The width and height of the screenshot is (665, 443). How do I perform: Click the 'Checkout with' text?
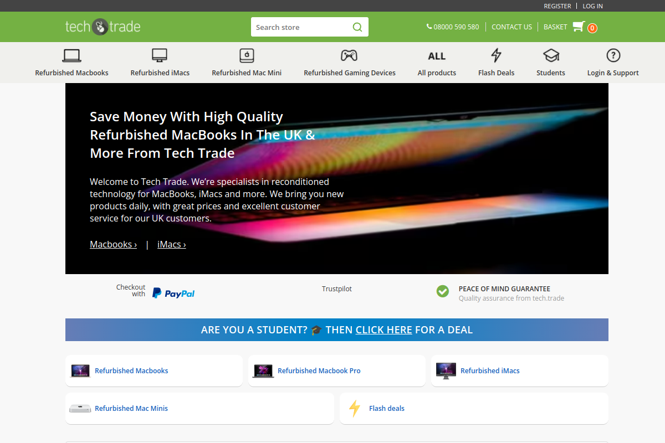coord(131,290)
